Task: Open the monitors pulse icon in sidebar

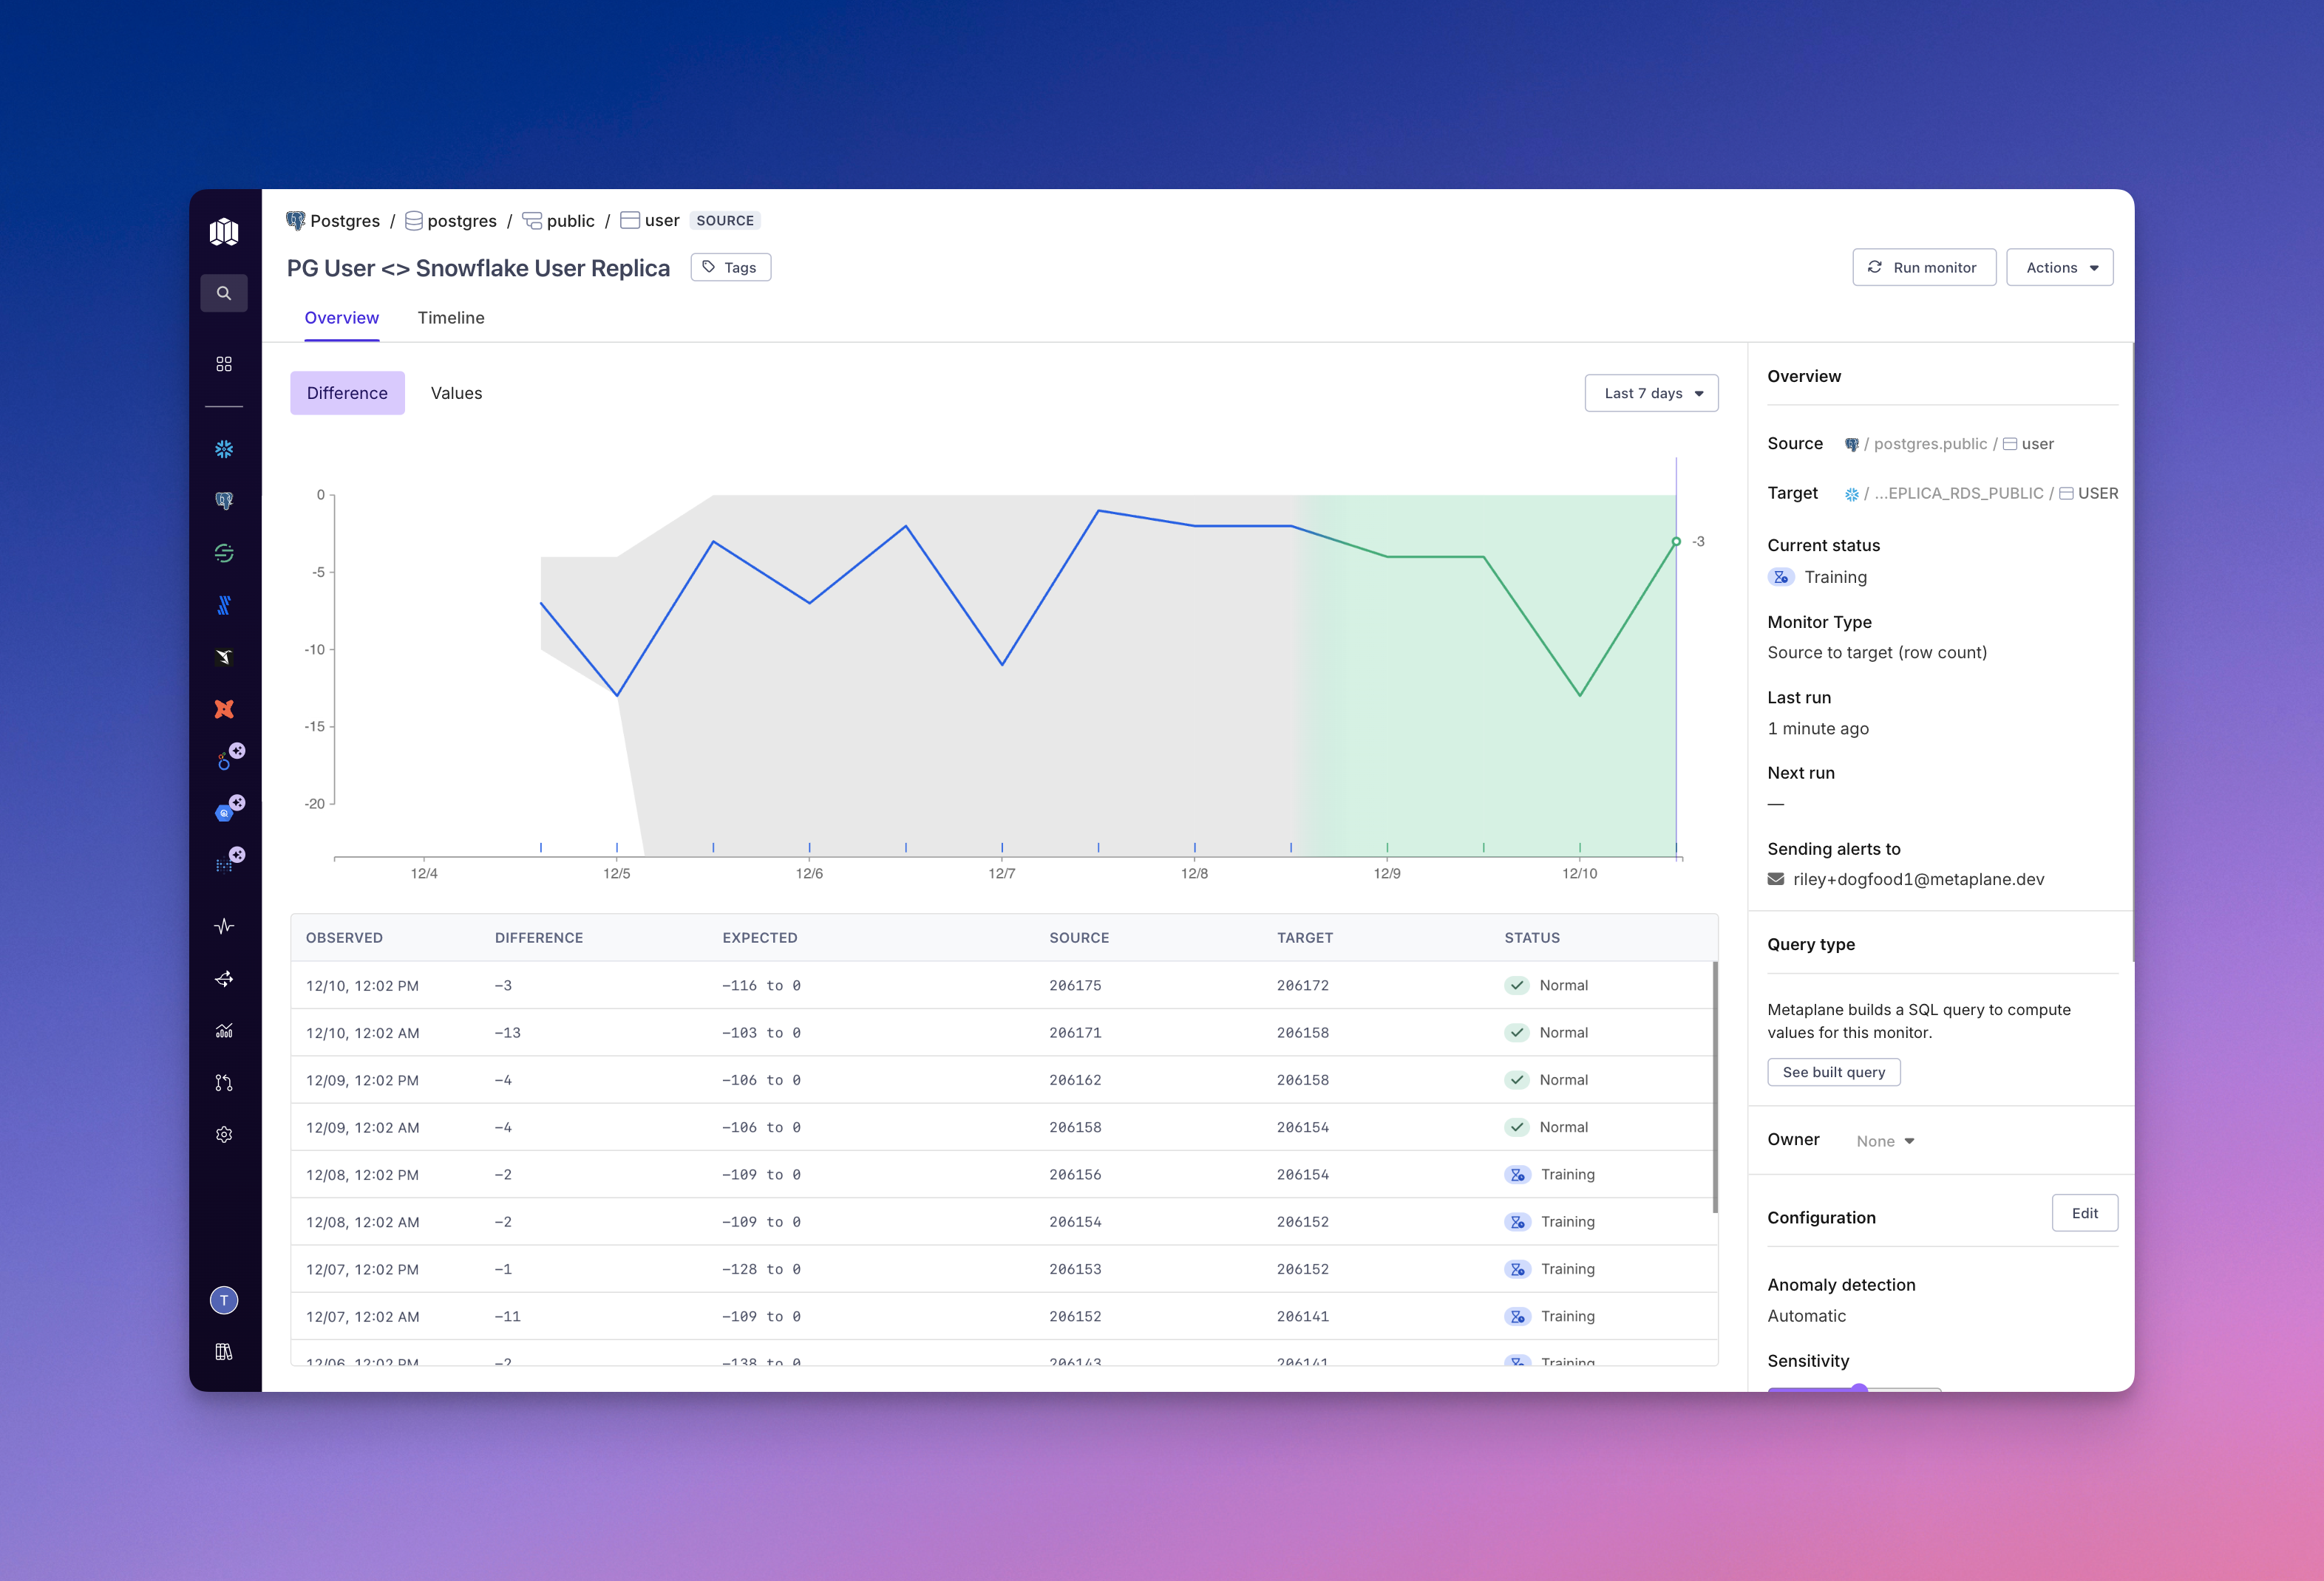Action: [x=224, y=926]
